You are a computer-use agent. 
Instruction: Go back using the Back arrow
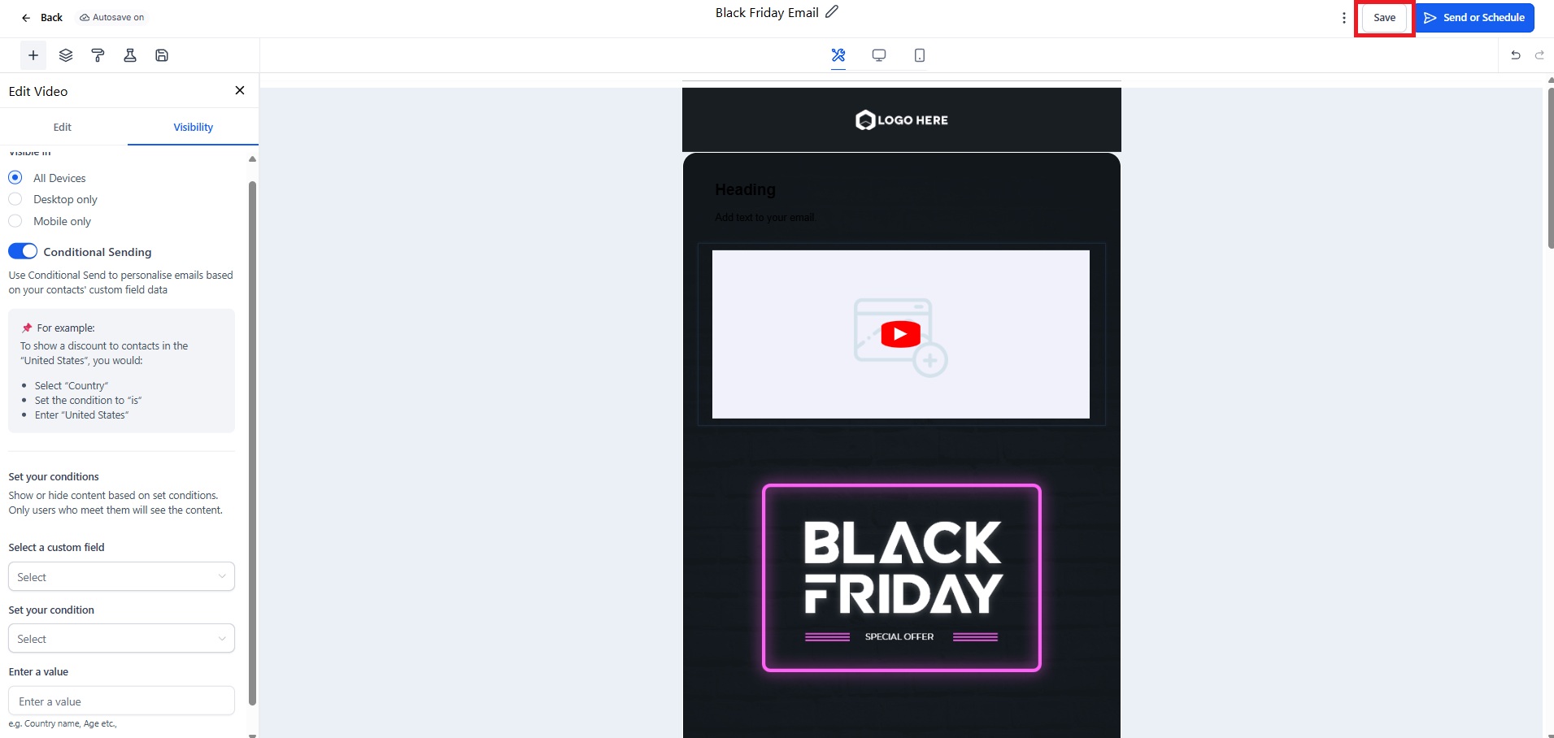(41, 17)
